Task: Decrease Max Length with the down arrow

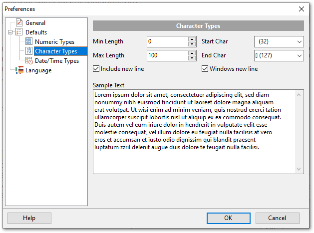Action: point(192,58)
